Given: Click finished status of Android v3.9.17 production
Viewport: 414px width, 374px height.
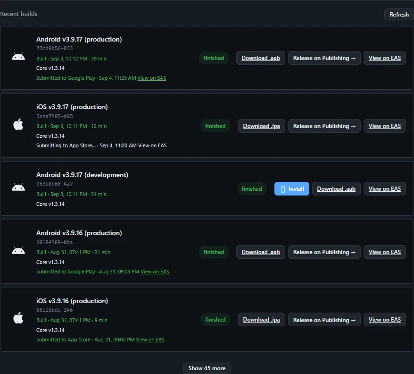Looking at the screenshot, I should click(x=214, y=58).
